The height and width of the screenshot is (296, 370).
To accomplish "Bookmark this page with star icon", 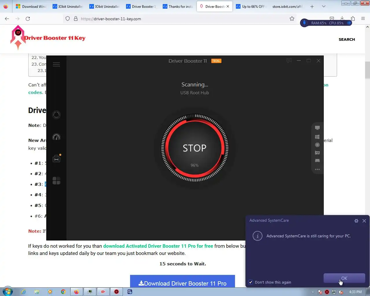I will pos(292,18).
